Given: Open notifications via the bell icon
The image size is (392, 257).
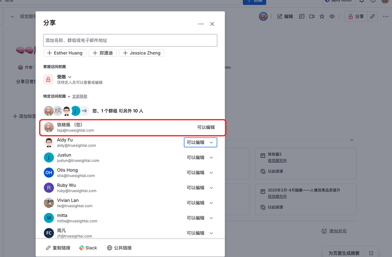Looking at the screenshot, I should point(362,2).
